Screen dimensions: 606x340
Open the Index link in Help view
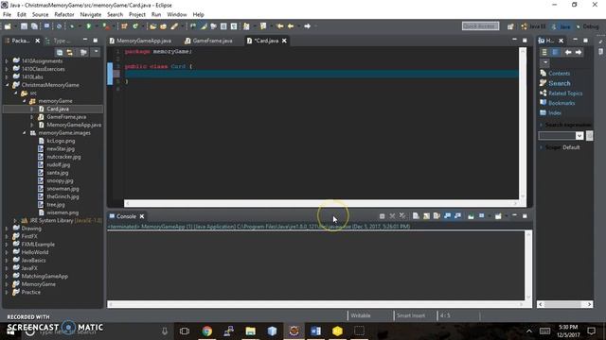coord(554,113)
